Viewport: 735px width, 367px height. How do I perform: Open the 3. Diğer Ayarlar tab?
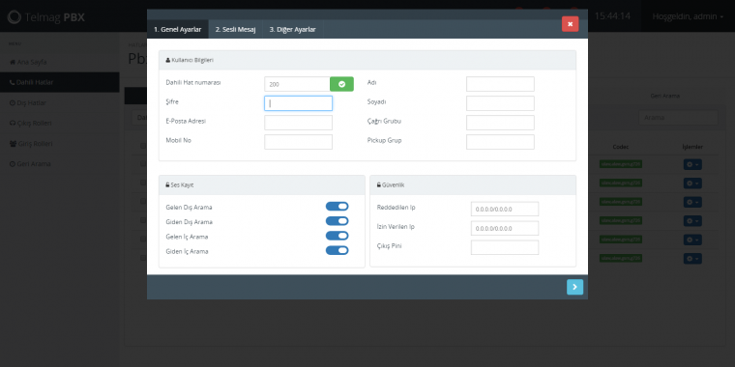pyautogui.click(x=292, y=30)
